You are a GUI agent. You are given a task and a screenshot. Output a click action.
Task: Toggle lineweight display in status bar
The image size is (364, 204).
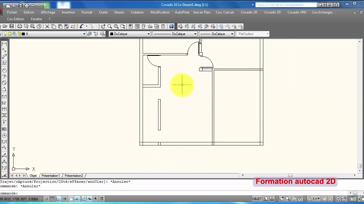[96, 199]
